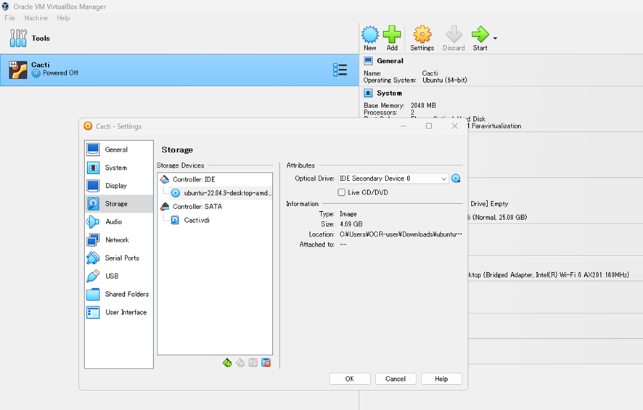This screenshot has height=410, width=643.
Task: Click the System section header in details pane
Action: pyautogui.click(x=390, y=93)
